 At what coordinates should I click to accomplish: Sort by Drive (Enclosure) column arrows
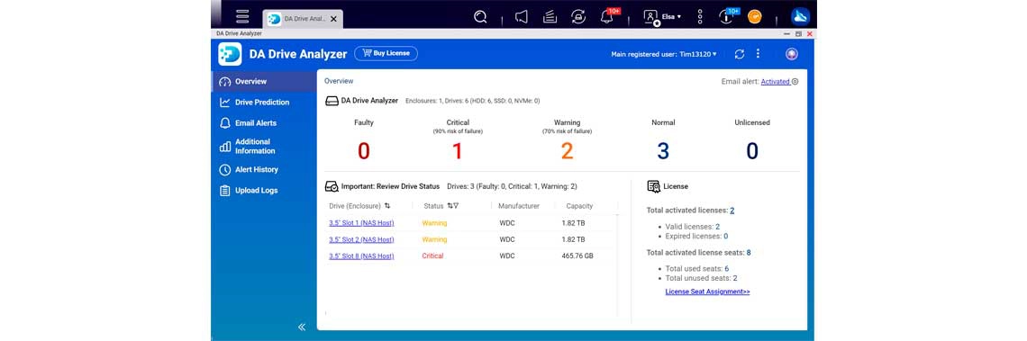(x=387, y=205)
